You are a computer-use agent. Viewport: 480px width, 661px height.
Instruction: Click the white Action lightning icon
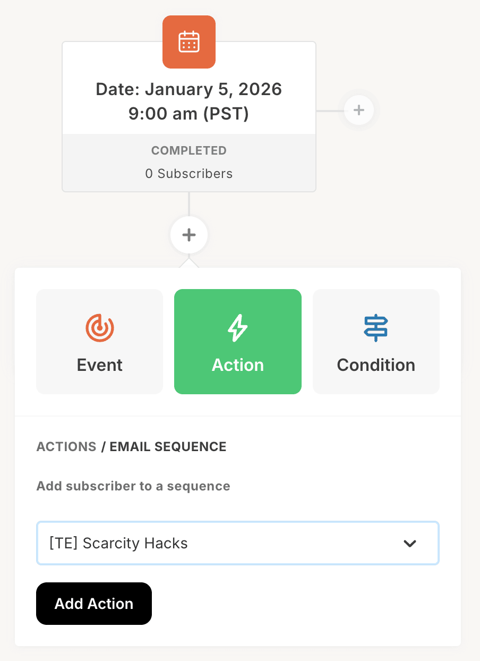click(x=237, y=328)
